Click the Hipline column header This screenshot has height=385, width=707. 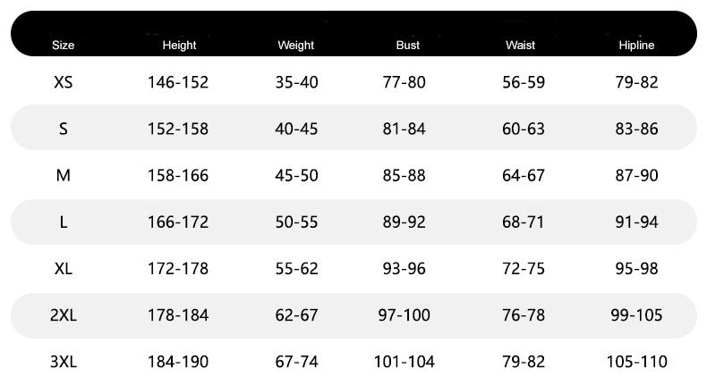pos(636,45)
